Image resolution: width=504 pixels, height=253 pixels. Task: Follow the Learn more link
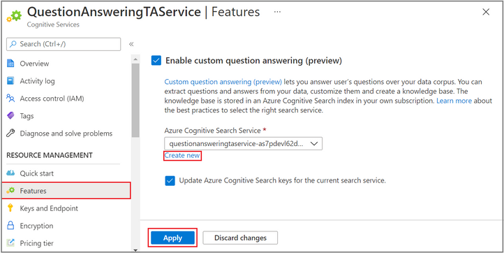click(454, 101)
